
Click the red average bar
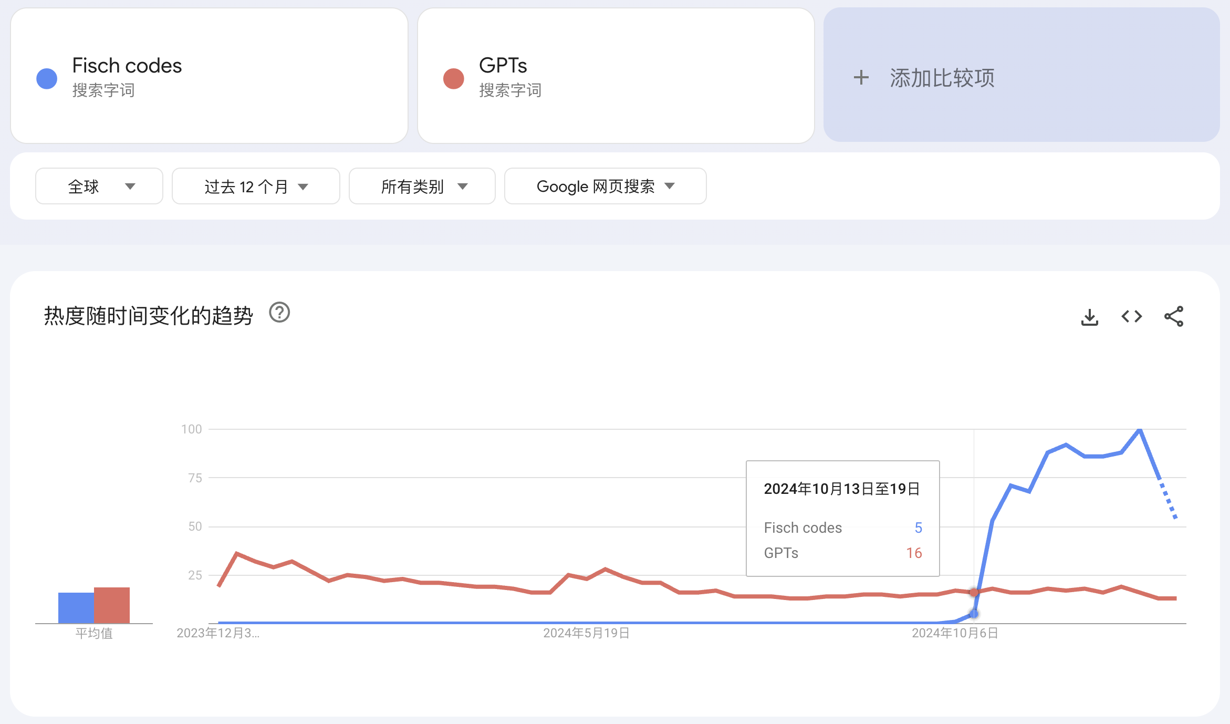click(112, 605)
